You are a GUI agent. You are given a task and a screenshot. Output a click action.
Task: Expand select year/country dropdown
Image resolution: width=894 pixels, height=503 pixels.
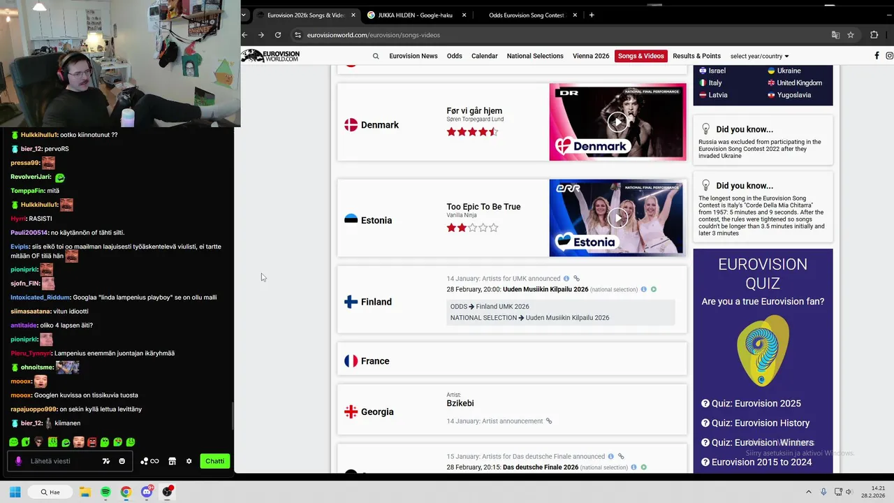759,56
